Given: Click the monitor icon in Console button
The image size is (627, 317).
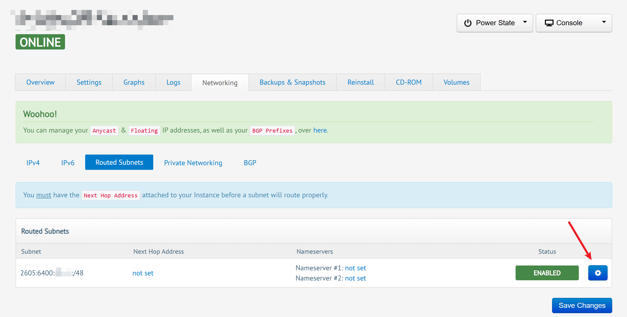Looking at the screenshot, I should [x=549, y=23].
